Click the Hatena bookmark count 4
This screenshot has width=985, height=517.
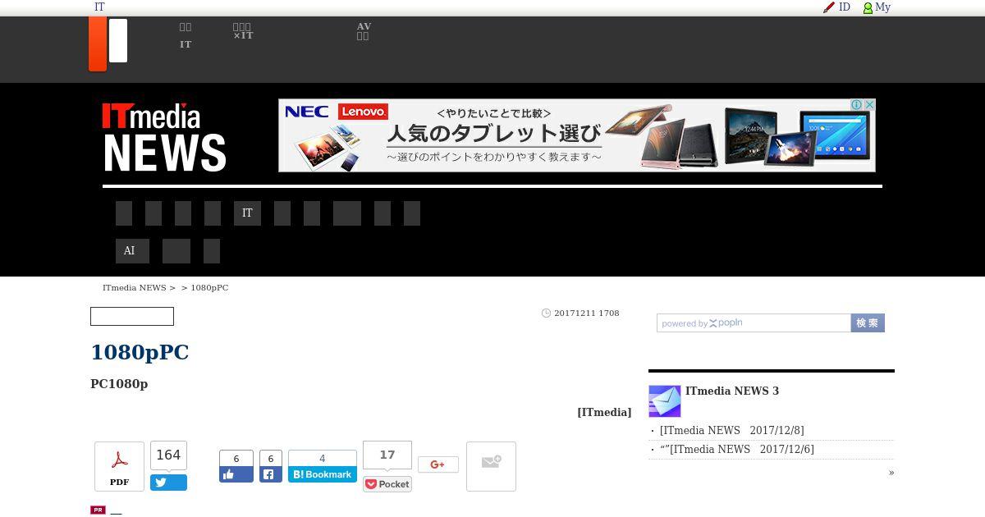pos(323,458)
